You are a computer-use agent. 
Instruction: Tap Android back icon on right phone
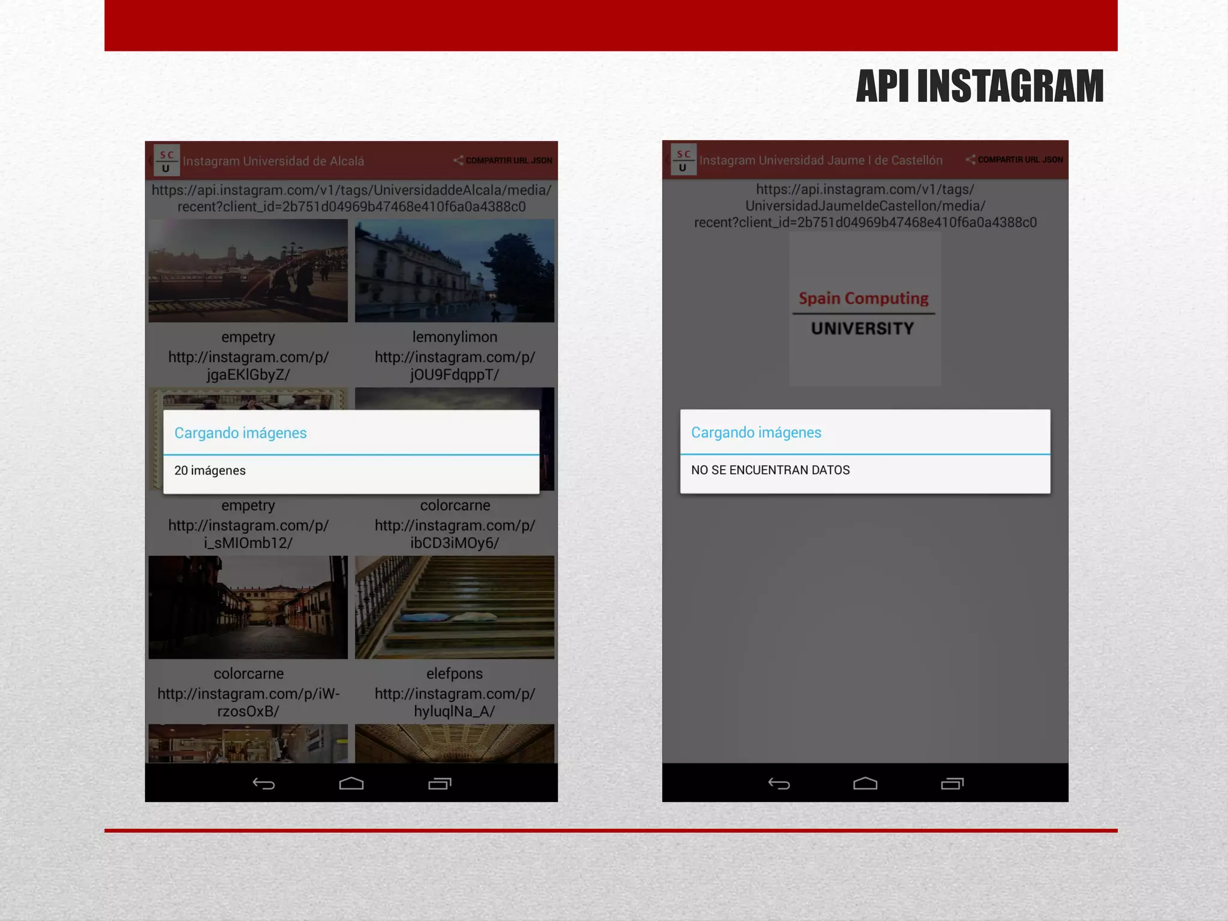[x=779, y=784]
